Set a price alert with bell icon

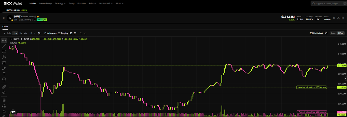[x=334, y=18]
